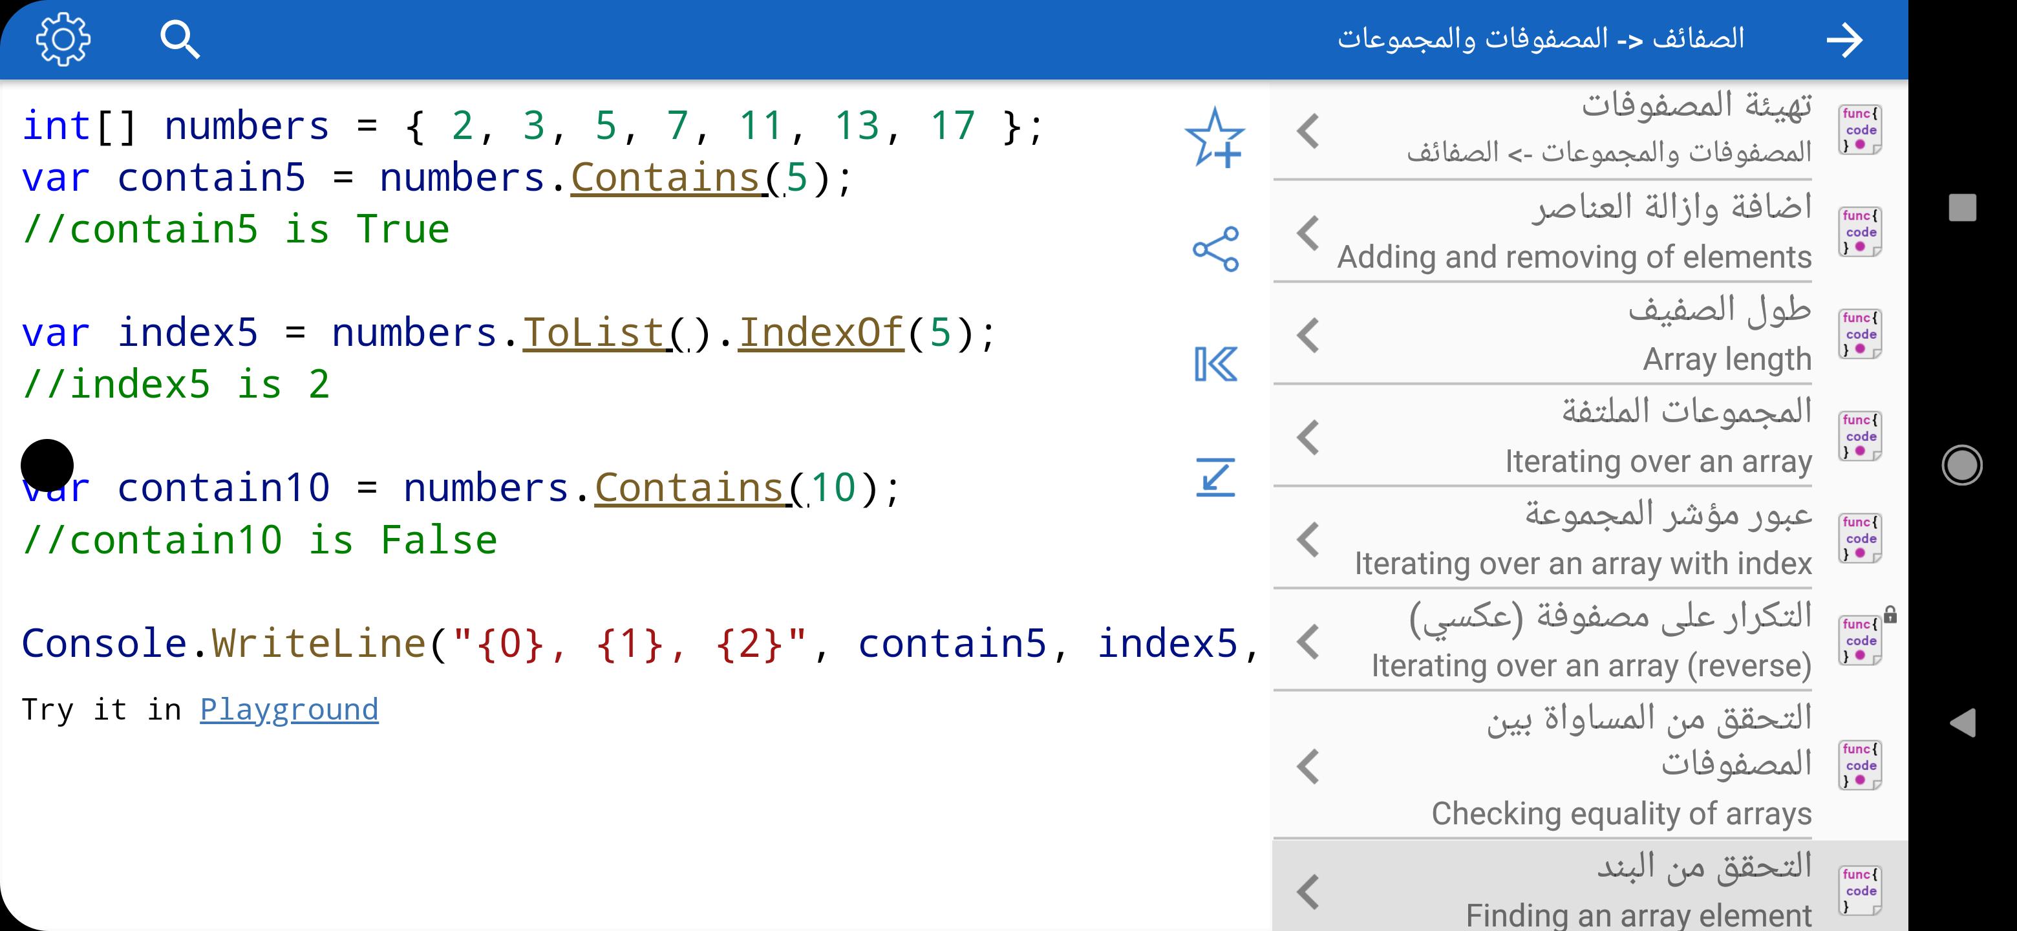
Task: Expand chevron for Checking equality of arrays
Action: coord(1308,767)
